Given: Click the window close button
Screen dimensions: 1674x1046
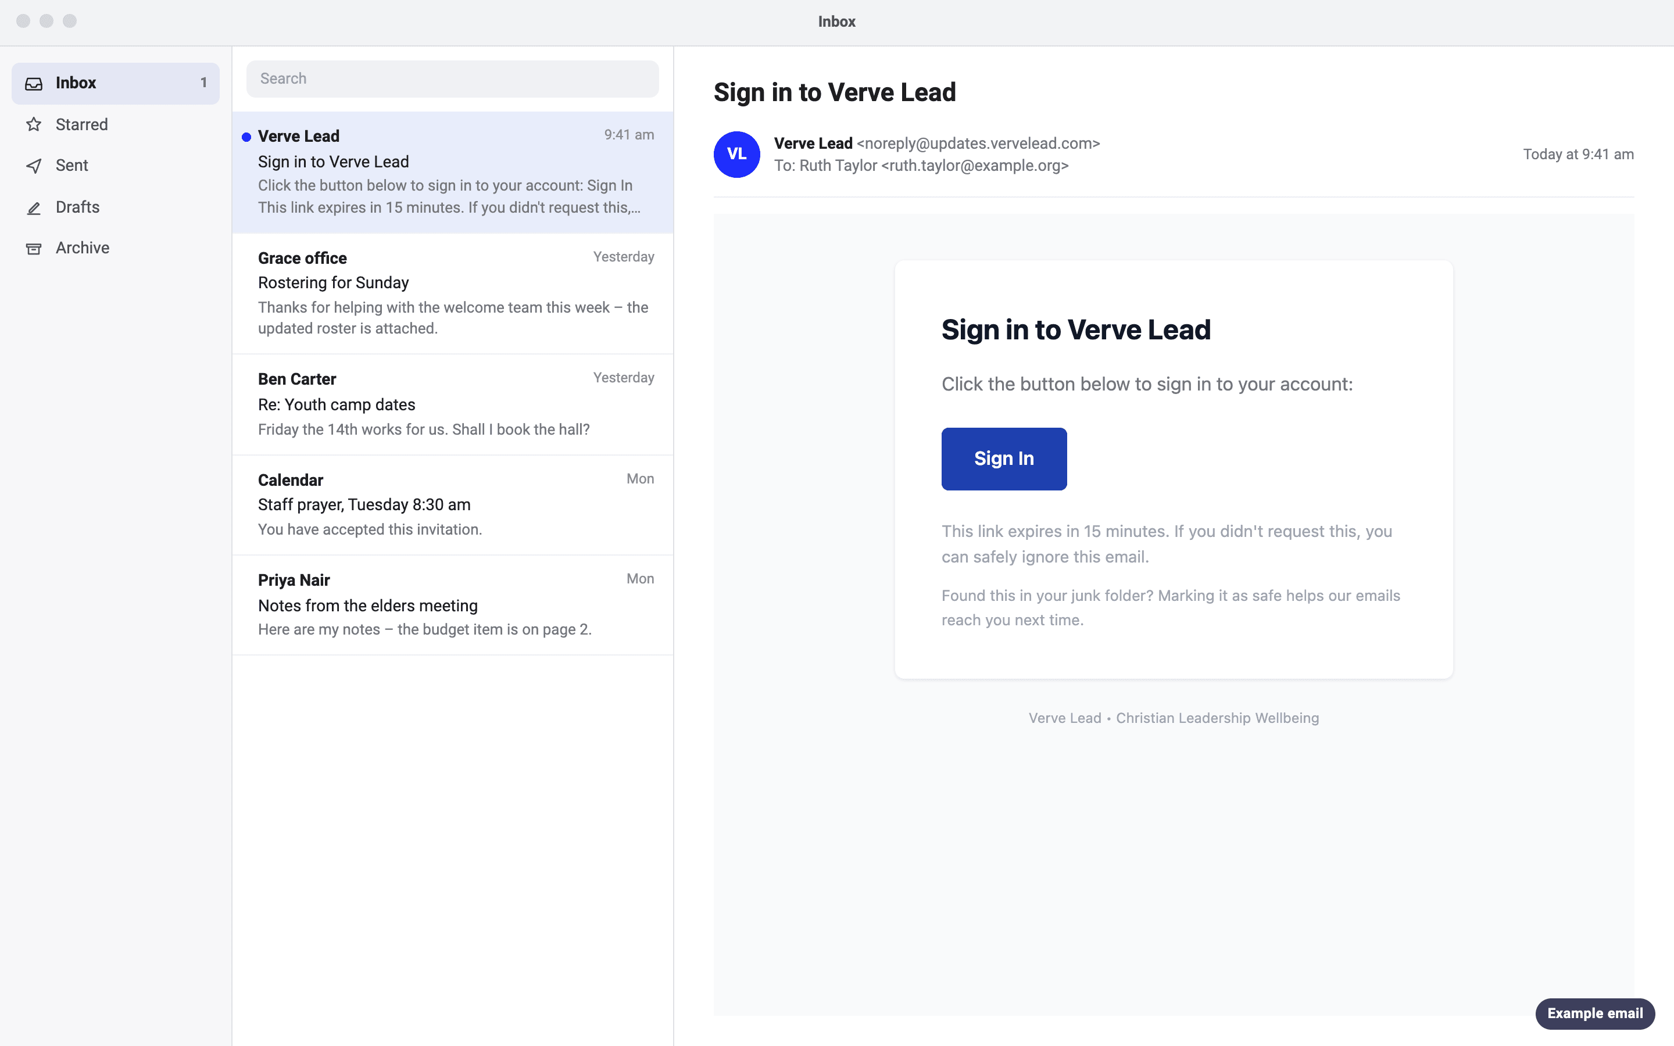Looking at the screenshot, I should [23, 21].
